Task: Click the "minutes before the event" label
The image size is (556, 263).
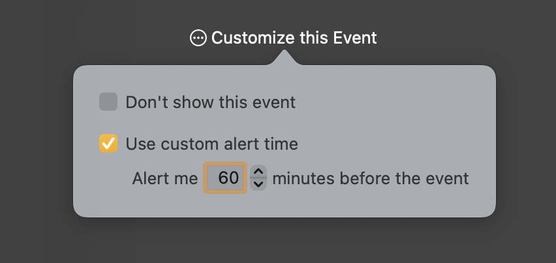Action: [x=371, y=178]
